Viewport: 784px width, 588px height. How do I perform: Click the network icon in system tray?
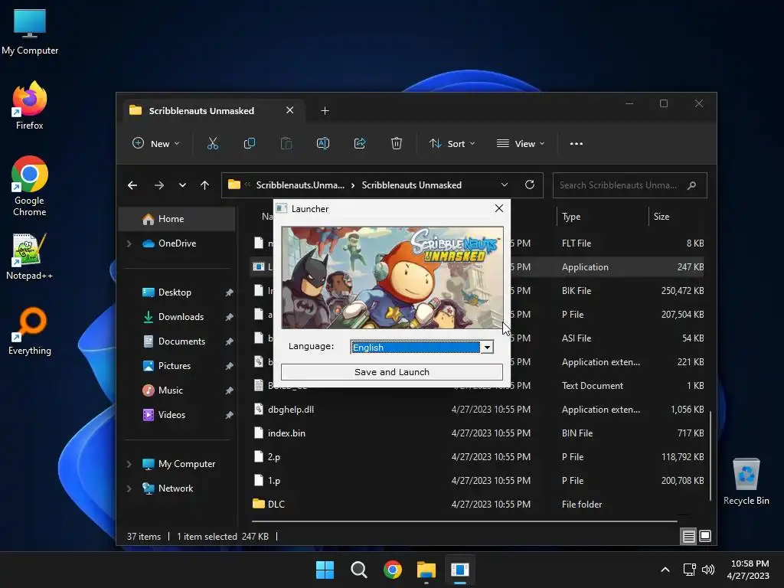(690, 570)
